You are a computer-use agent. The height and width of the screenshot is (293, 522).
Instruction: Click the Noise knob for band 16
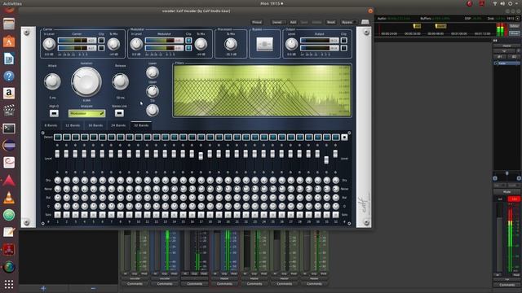(192, 189)
